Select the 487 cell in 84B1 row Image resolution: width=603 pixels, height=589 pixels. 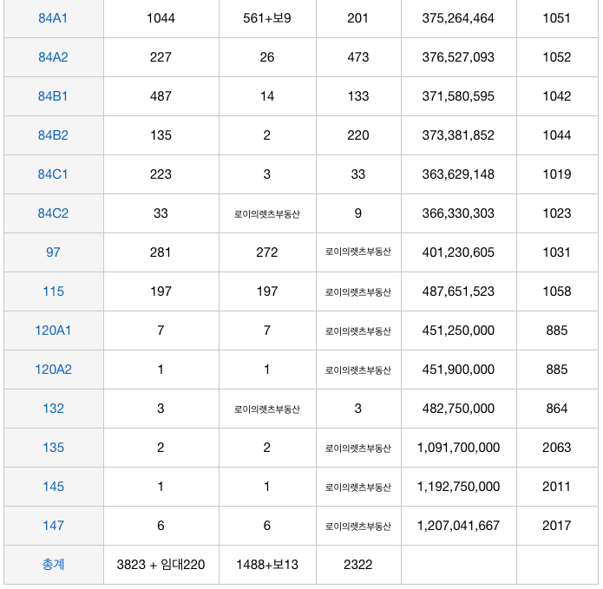click(161, 96)
